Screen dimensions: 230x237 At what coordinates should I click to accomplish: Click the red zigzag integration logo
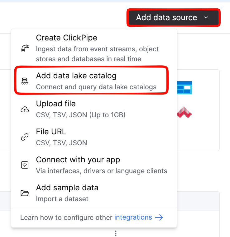(x=184, y=112)
